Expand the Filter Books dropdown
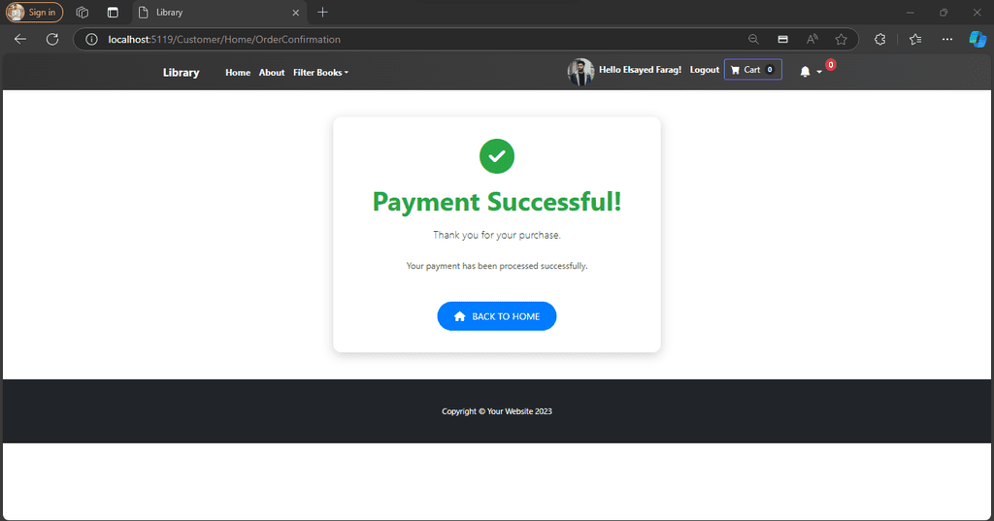The height and width of the screenshot is (521, 994). click(320, 72)
